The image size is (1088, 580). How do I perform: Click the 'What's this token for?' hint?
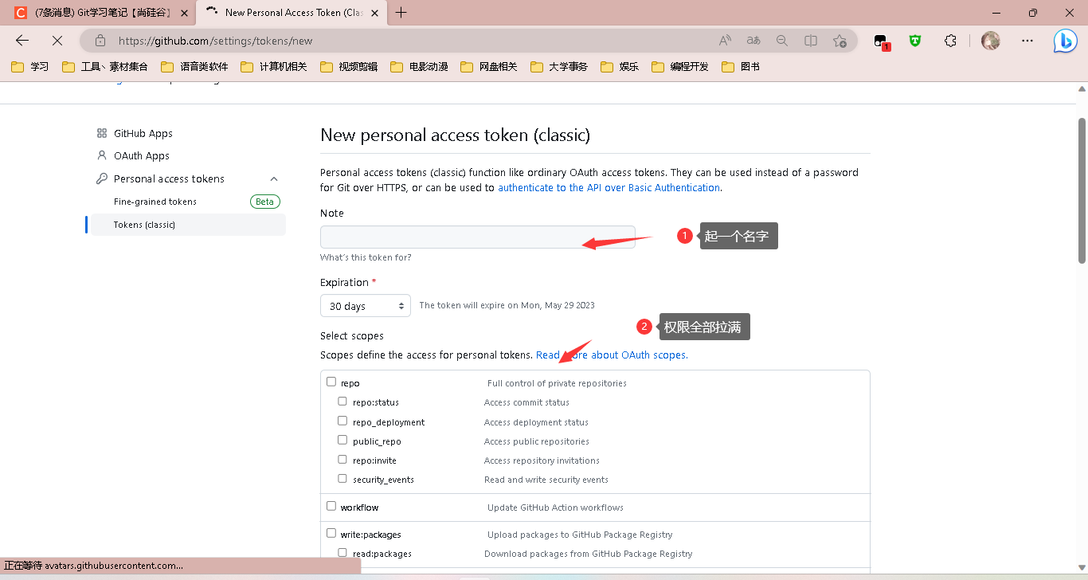(x=366, y=257)
